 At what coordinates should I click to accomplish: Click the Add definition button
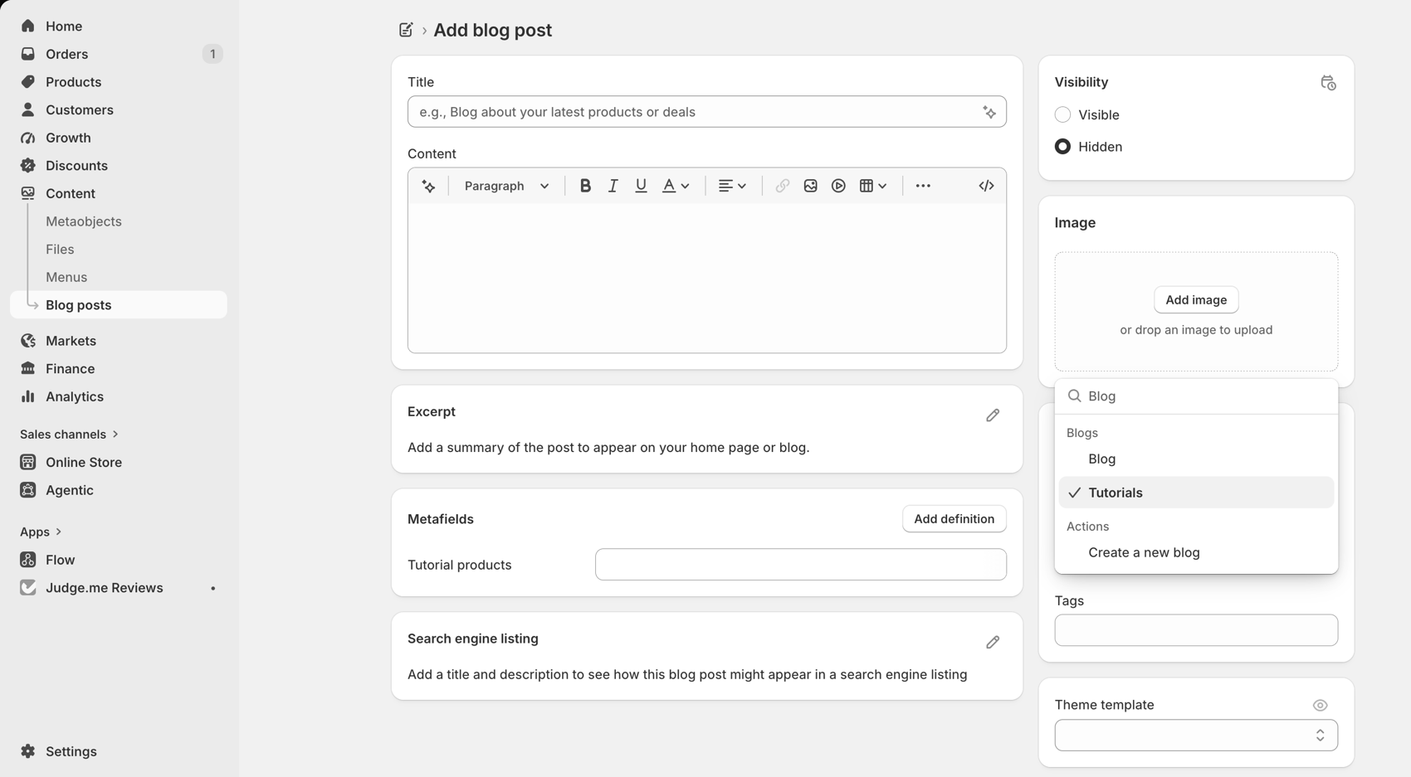(x=954, y=519)
